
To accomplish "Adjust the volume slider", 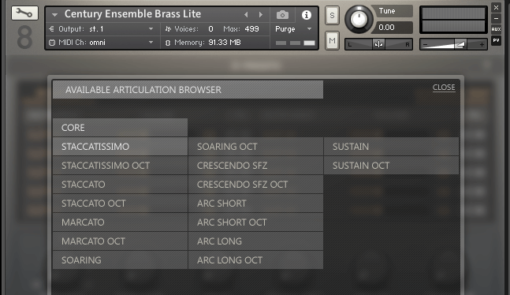I will point(454,44).
